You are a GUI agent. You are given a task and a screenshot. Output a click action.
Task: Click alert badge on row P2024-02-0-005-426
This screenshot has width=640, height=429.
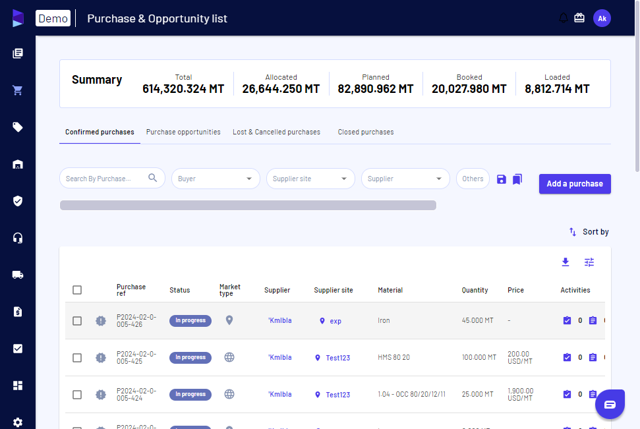coord(101,321)
